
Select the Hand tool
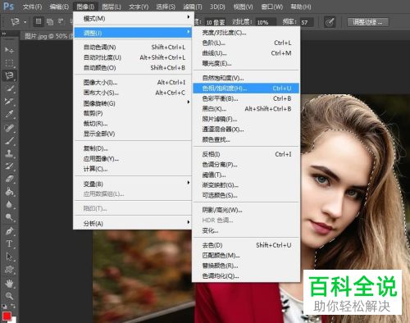(9, 284)
